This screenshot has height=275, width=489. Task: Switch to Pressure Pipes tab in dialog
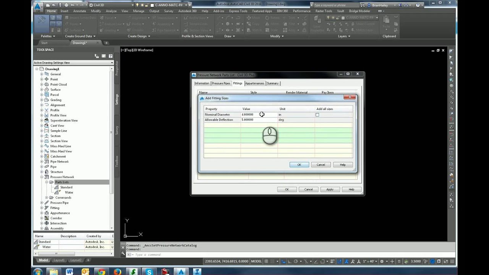pos(221,83)
